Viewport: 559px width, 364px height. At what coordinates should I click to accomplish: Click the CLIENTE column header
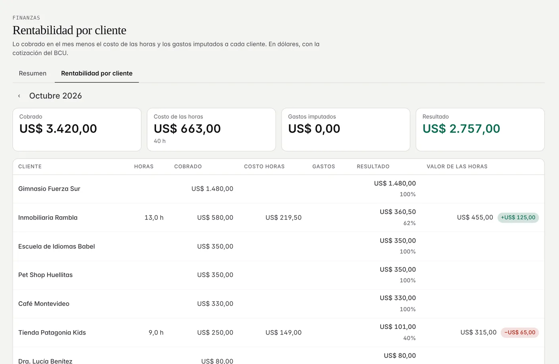[30, 166]
